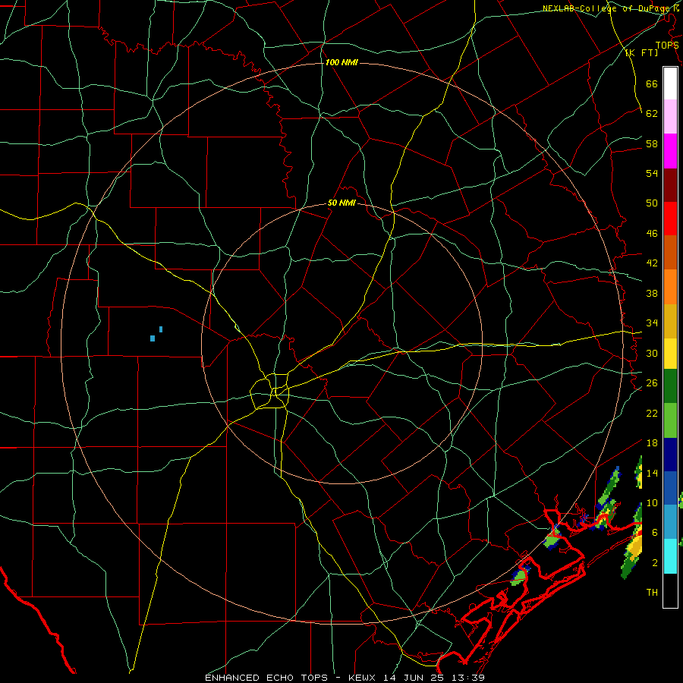The height and width of the screenshot is (683, 683).
Task: Click the "K FT" units label
Action: [641, 52]
